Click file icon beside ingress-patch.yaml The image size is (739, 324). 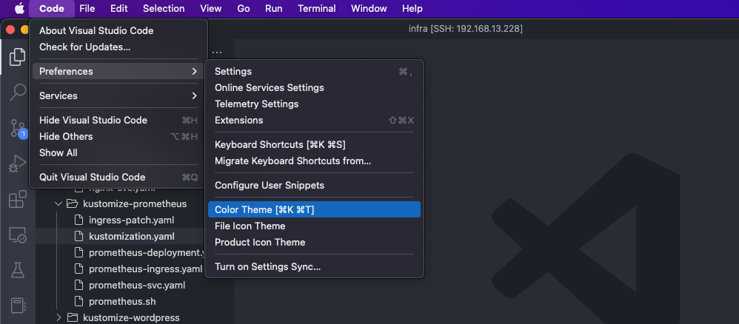pos(79,220)
